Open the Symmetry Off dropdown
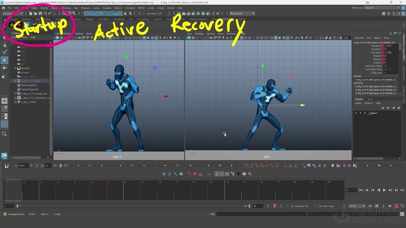The image size is (406, 228). pos(154,13)
